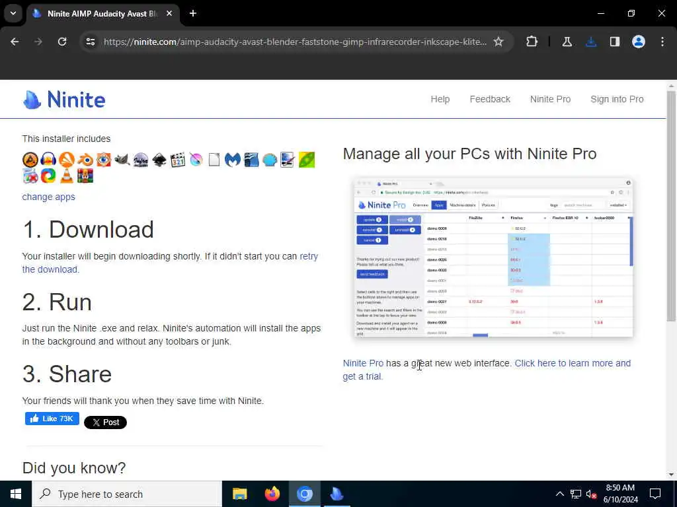Open Chrome Labs flask icon
This screenshot has height=507, width=677.
tap(567, 42)
